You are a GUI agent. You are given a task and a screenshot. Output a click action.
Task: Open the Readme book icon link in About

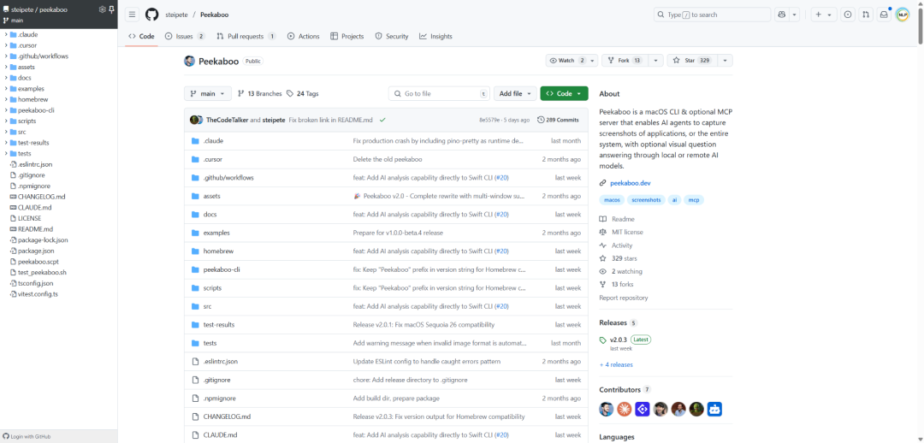click(x=603, y=219)
